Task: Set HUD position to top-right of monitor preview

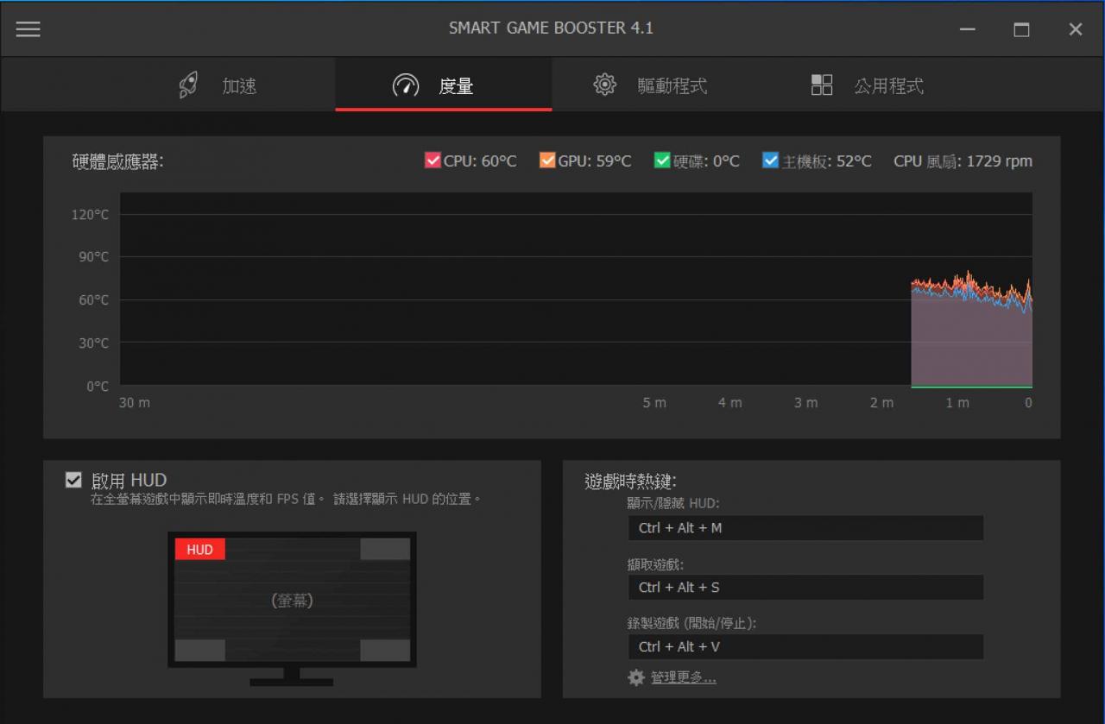Action: (385, 549)
